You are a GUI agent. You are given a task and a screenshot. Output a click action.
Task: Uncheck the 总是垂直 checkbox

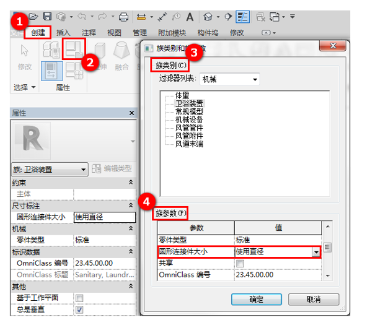pyautogui.click(x=79, y=310)
